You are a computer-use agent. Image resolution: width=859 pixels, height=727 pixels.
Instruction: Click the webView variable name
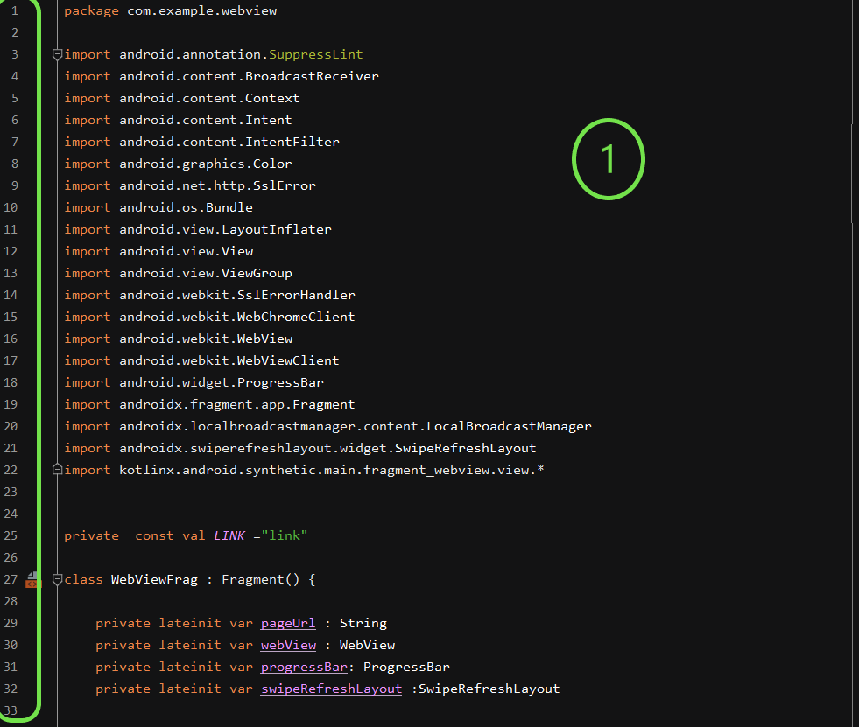tap(288, 645)
